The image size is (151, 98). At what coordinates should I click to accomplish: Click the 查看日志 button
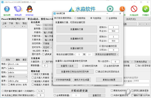[97, 95]
